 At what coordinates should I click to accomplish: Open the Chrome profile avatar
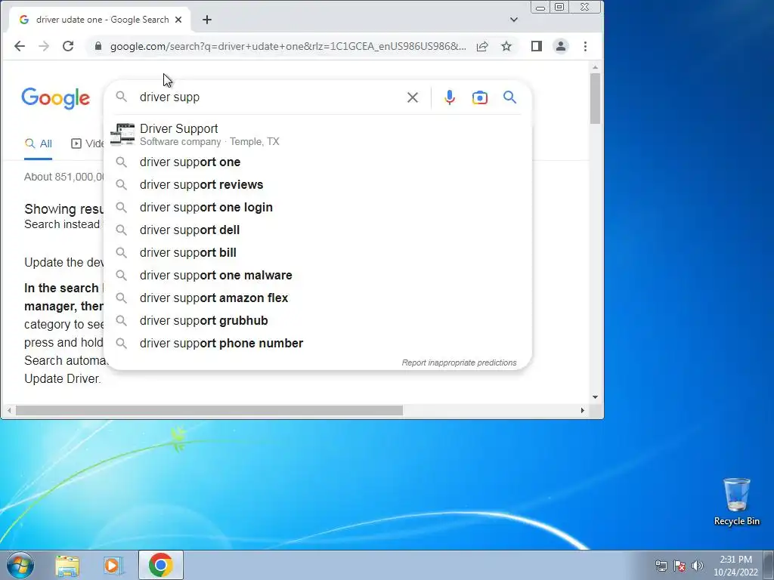point(561,46)
